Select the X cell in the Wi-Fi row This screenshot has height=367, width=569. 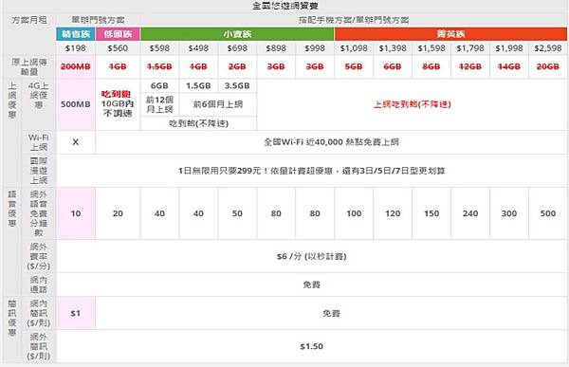(x=76, y=142)
